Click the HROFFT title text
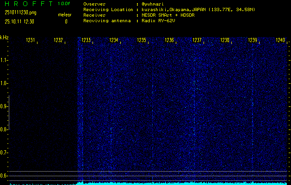Screen dimensions: 291x185 pyautogui.click(x=29, y=4)
